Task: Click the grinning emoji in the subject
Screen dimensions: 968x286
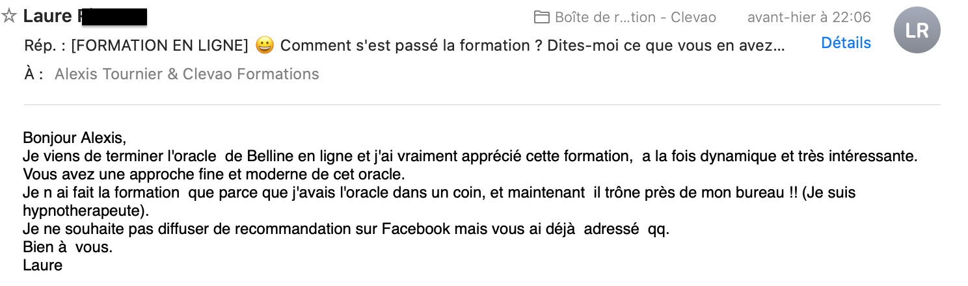Action: [x=265, y=45]
